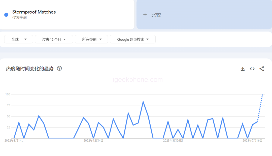This screenshot has width=272, height=156.
Task: Click the 2022年12月4日 axis date label
Action: 93,141
